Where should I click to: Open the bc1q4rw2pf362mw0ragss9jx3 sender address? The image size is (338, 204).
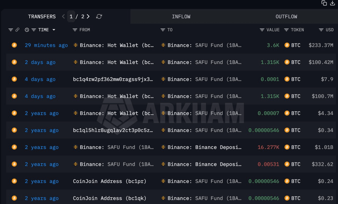click(113, 79)
